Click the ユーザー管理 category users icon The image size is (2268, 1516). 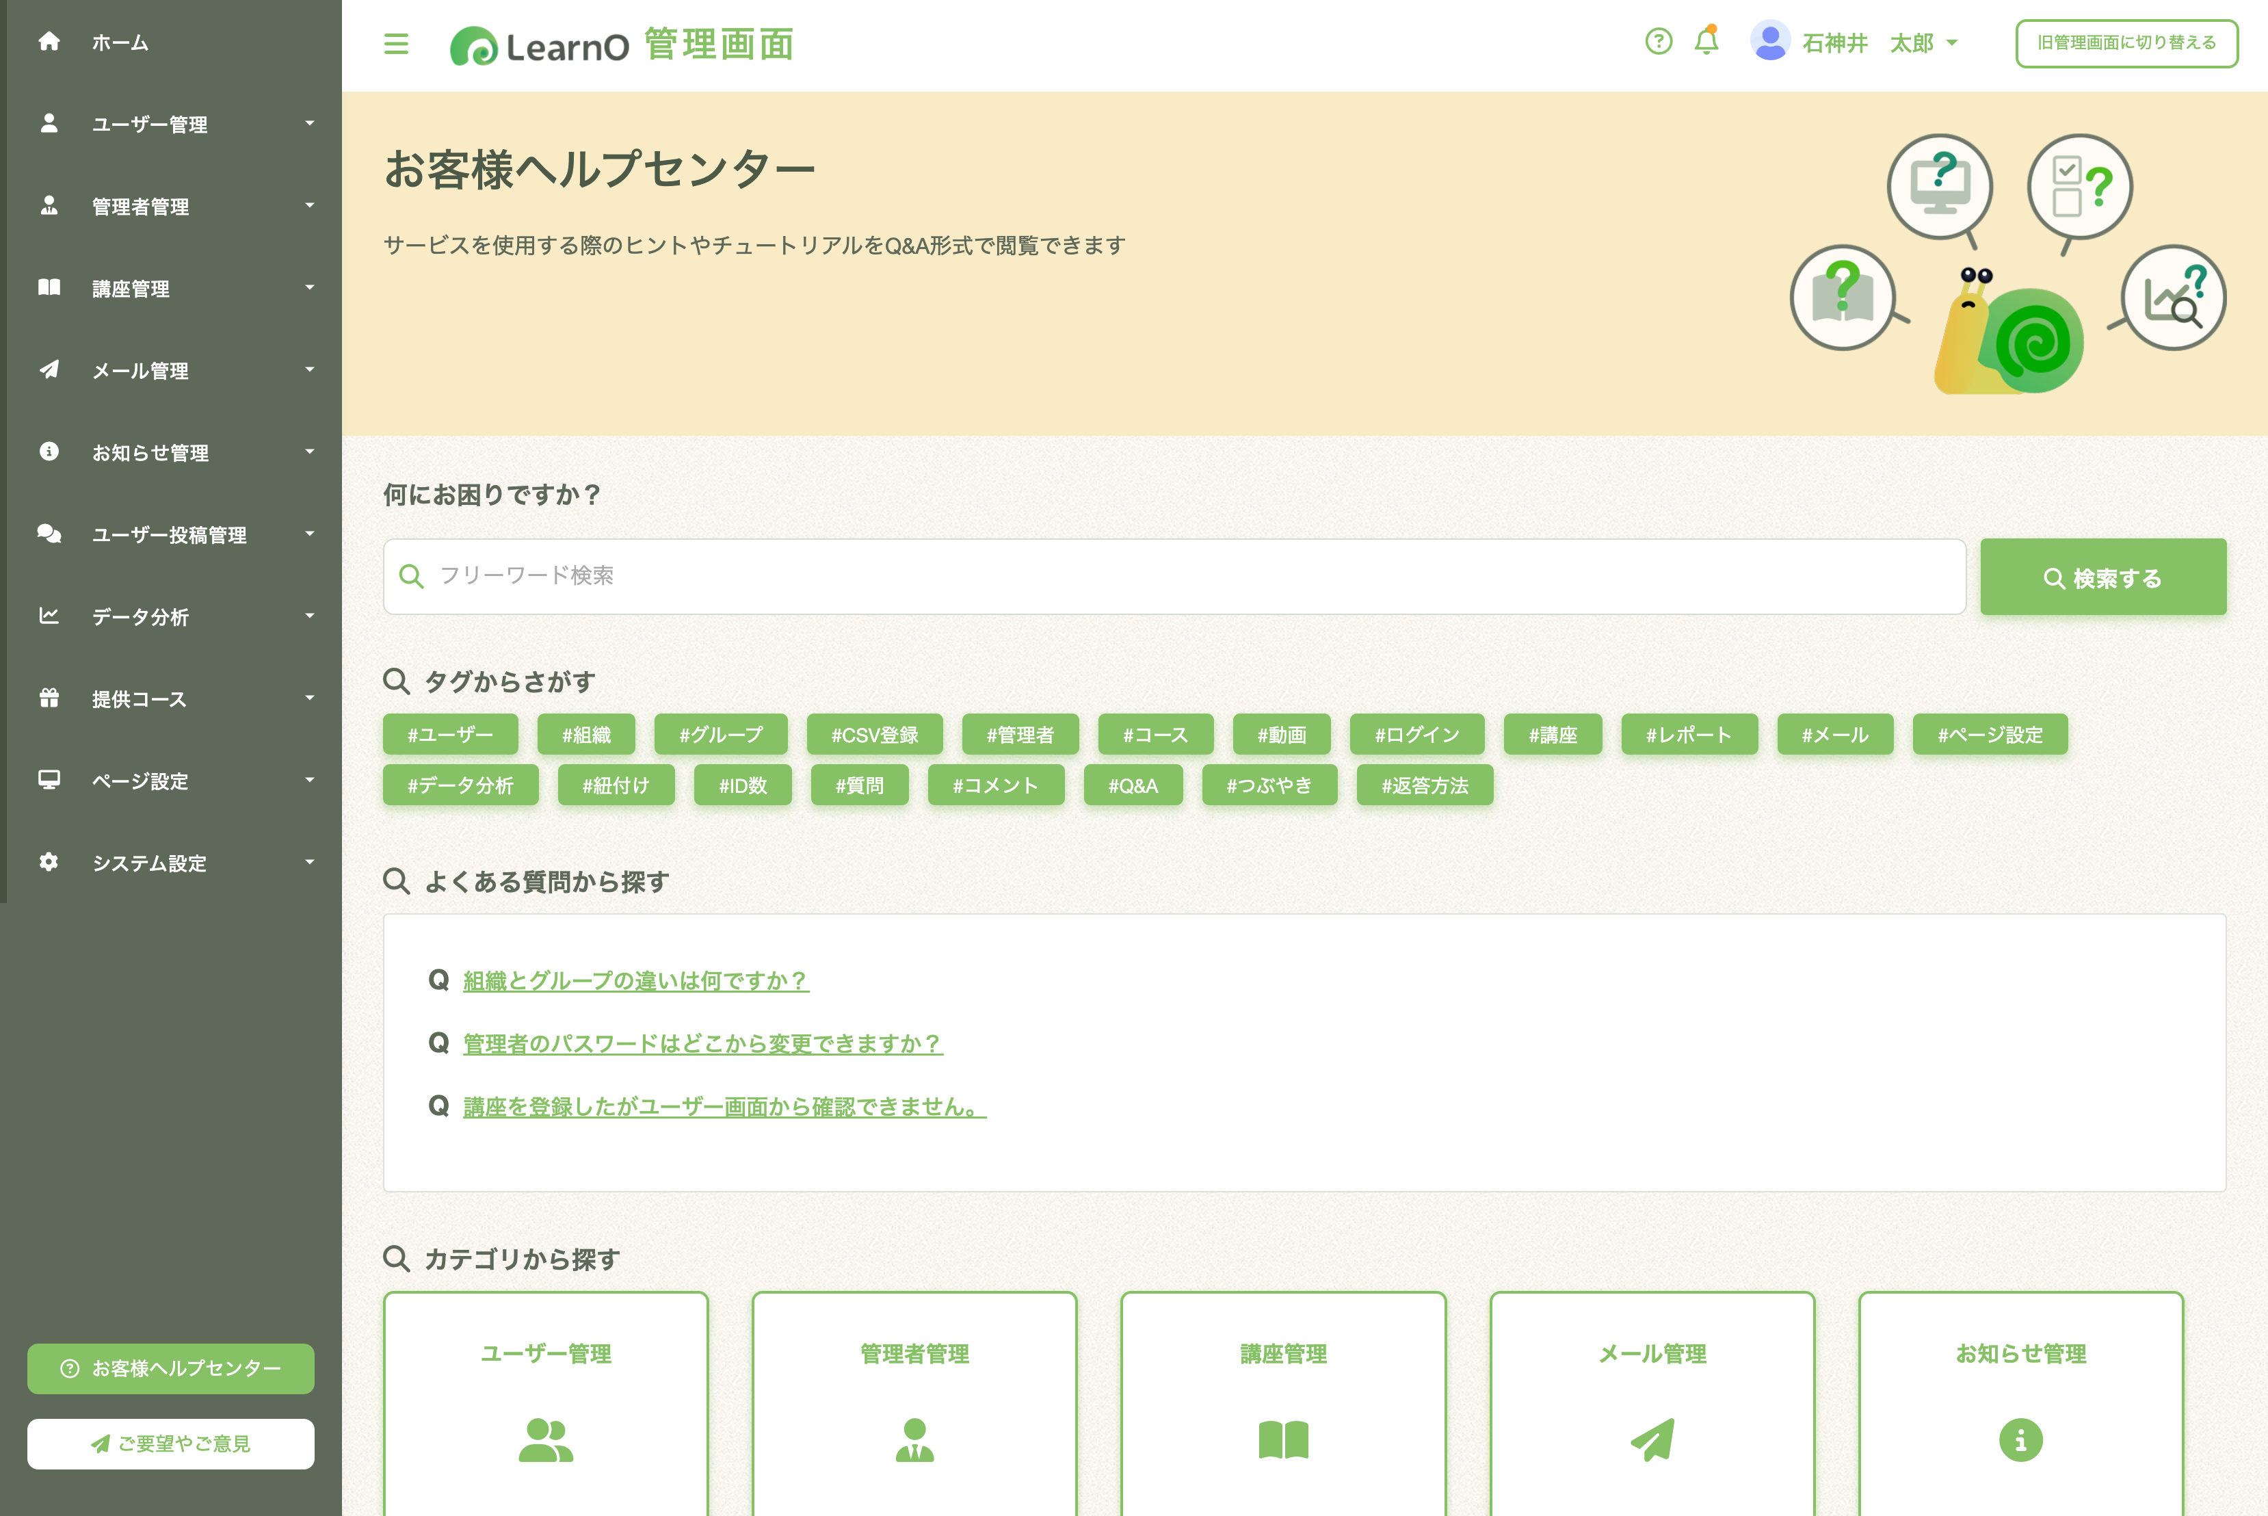pyautogui.click(x=546, y=1439)
